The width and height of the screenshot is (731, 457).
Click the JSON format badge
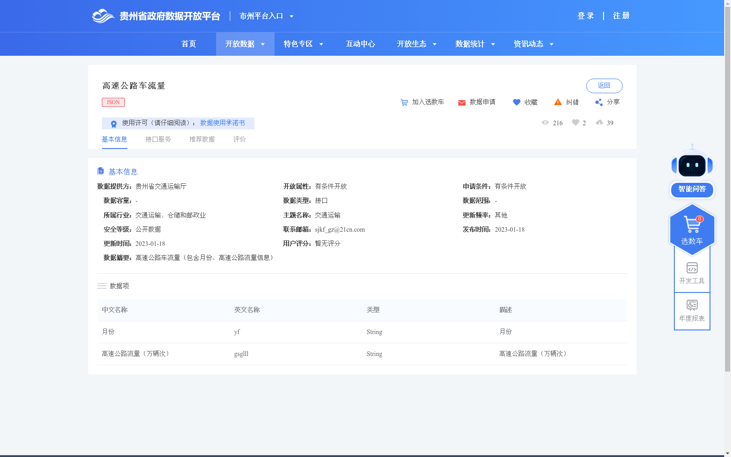coord(113,102)
